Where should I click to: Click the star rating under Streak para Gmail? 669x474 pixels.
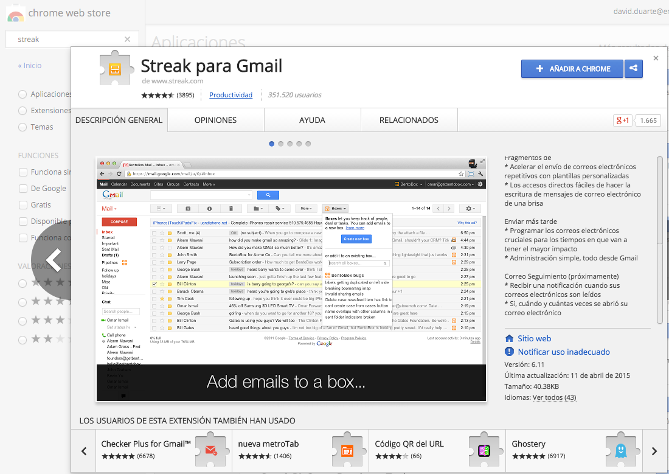[158, 95]
